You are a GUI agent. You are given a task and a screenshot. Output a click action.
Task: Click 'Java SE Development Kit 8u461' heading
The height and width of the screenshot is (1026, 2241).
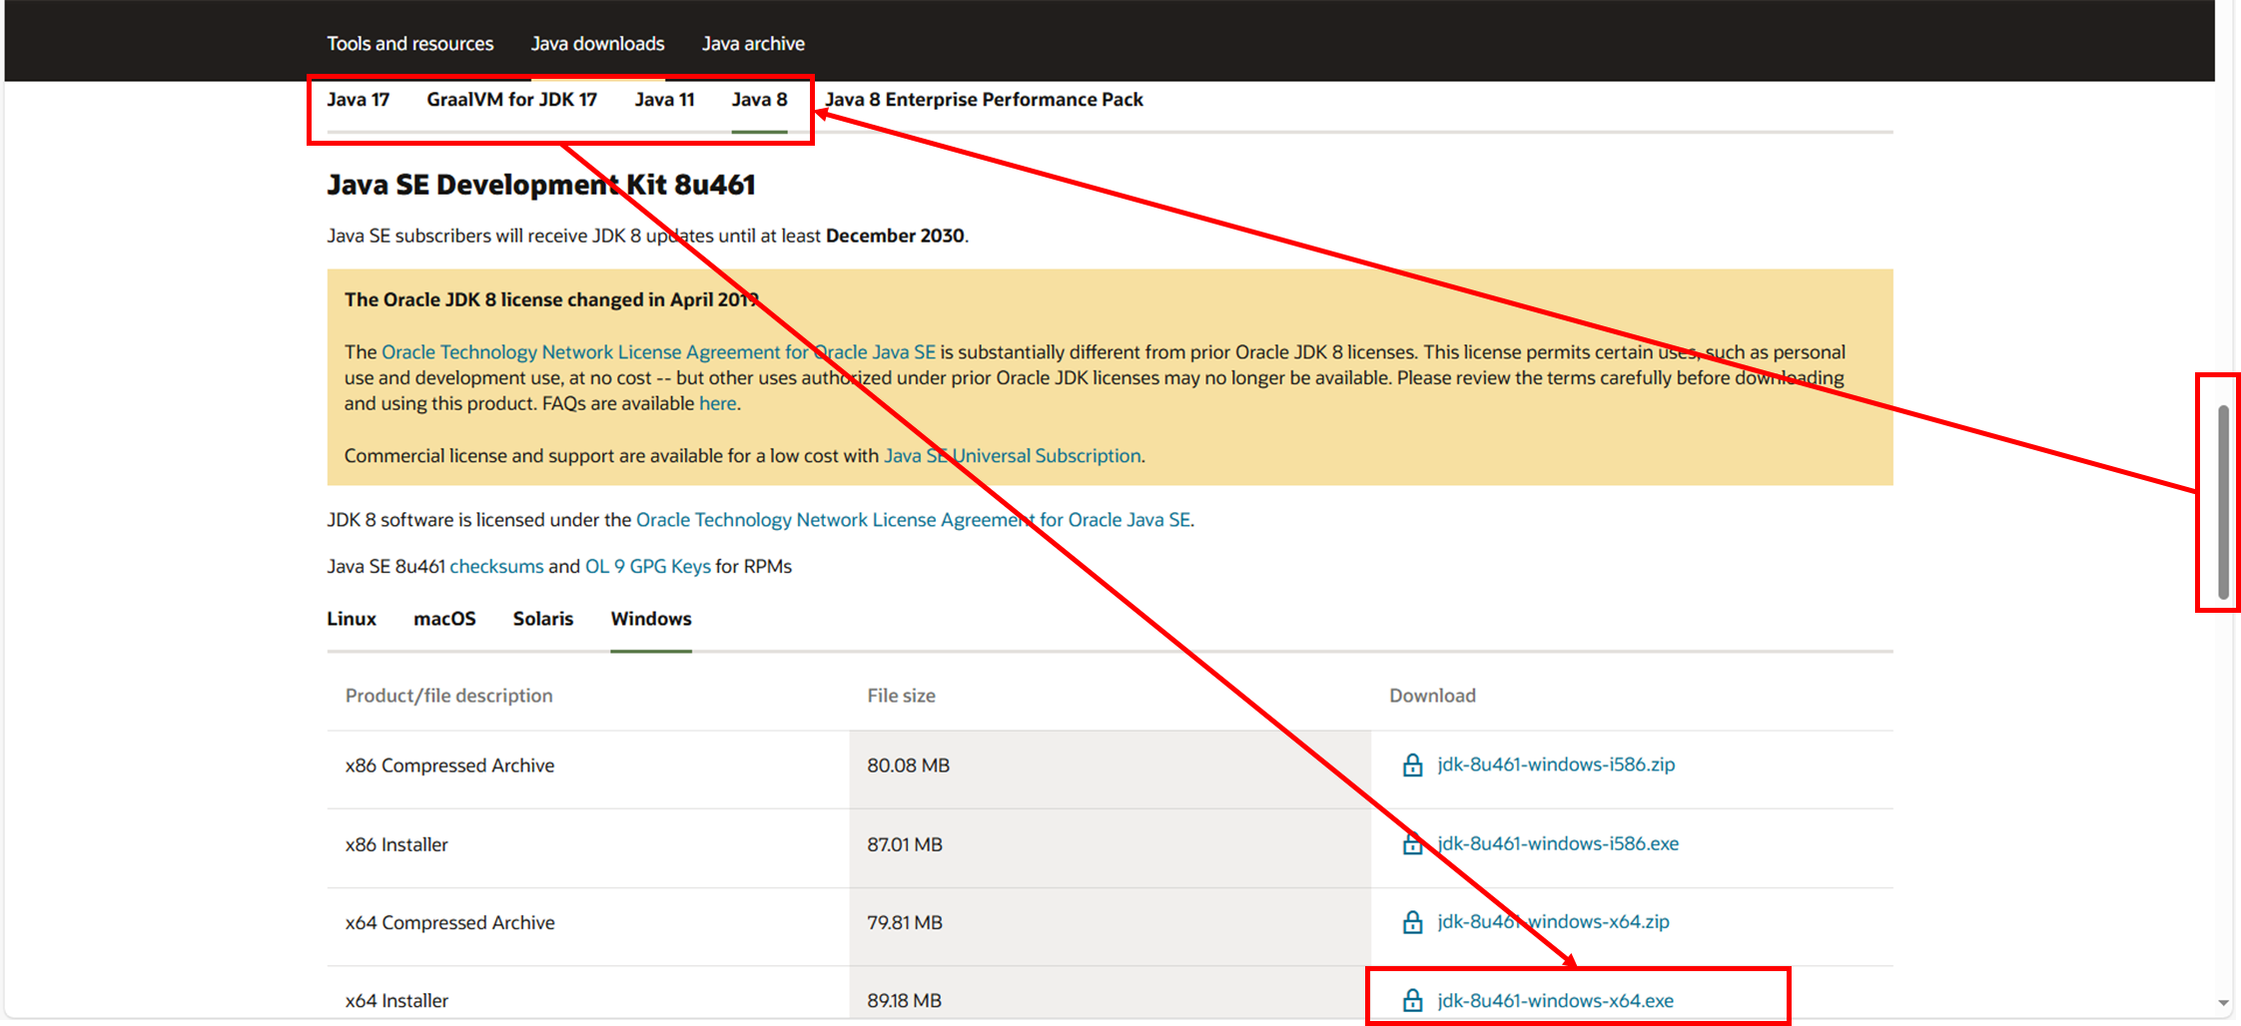(541, 185)
